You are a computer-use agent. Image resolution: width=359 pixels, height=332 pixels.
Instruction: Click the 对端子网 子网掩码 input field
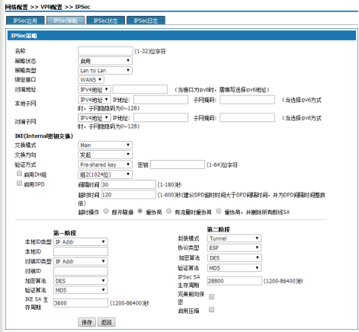247,118
